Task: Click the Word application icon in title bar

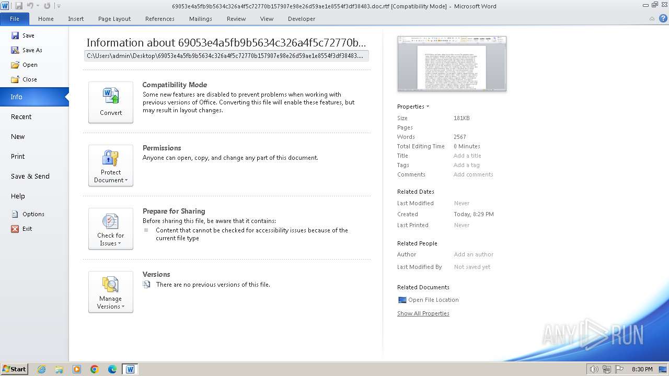Action: click(x=5, y=6)
